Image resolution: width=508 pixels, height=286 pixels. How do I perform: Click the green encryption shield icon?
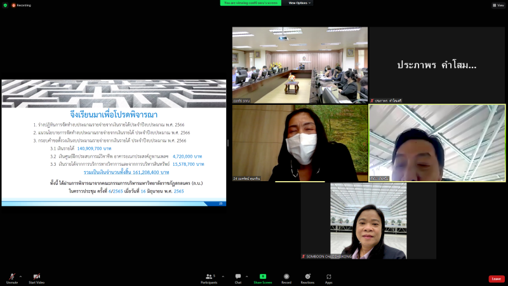[5, 5]
